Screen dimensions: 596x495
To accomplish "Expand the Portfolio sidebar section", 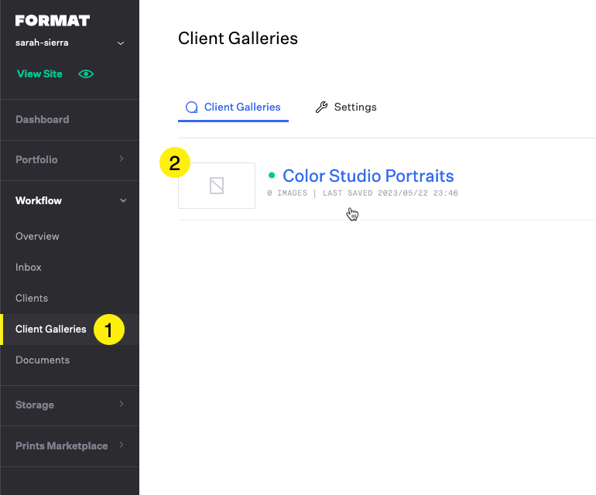I will (x=121, y=159).
